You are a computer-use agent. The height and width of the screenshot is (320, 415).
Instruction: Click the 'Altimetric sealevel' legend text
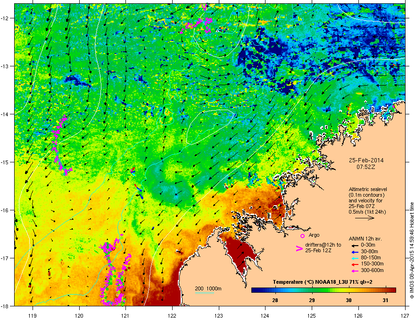click(368, 189)
